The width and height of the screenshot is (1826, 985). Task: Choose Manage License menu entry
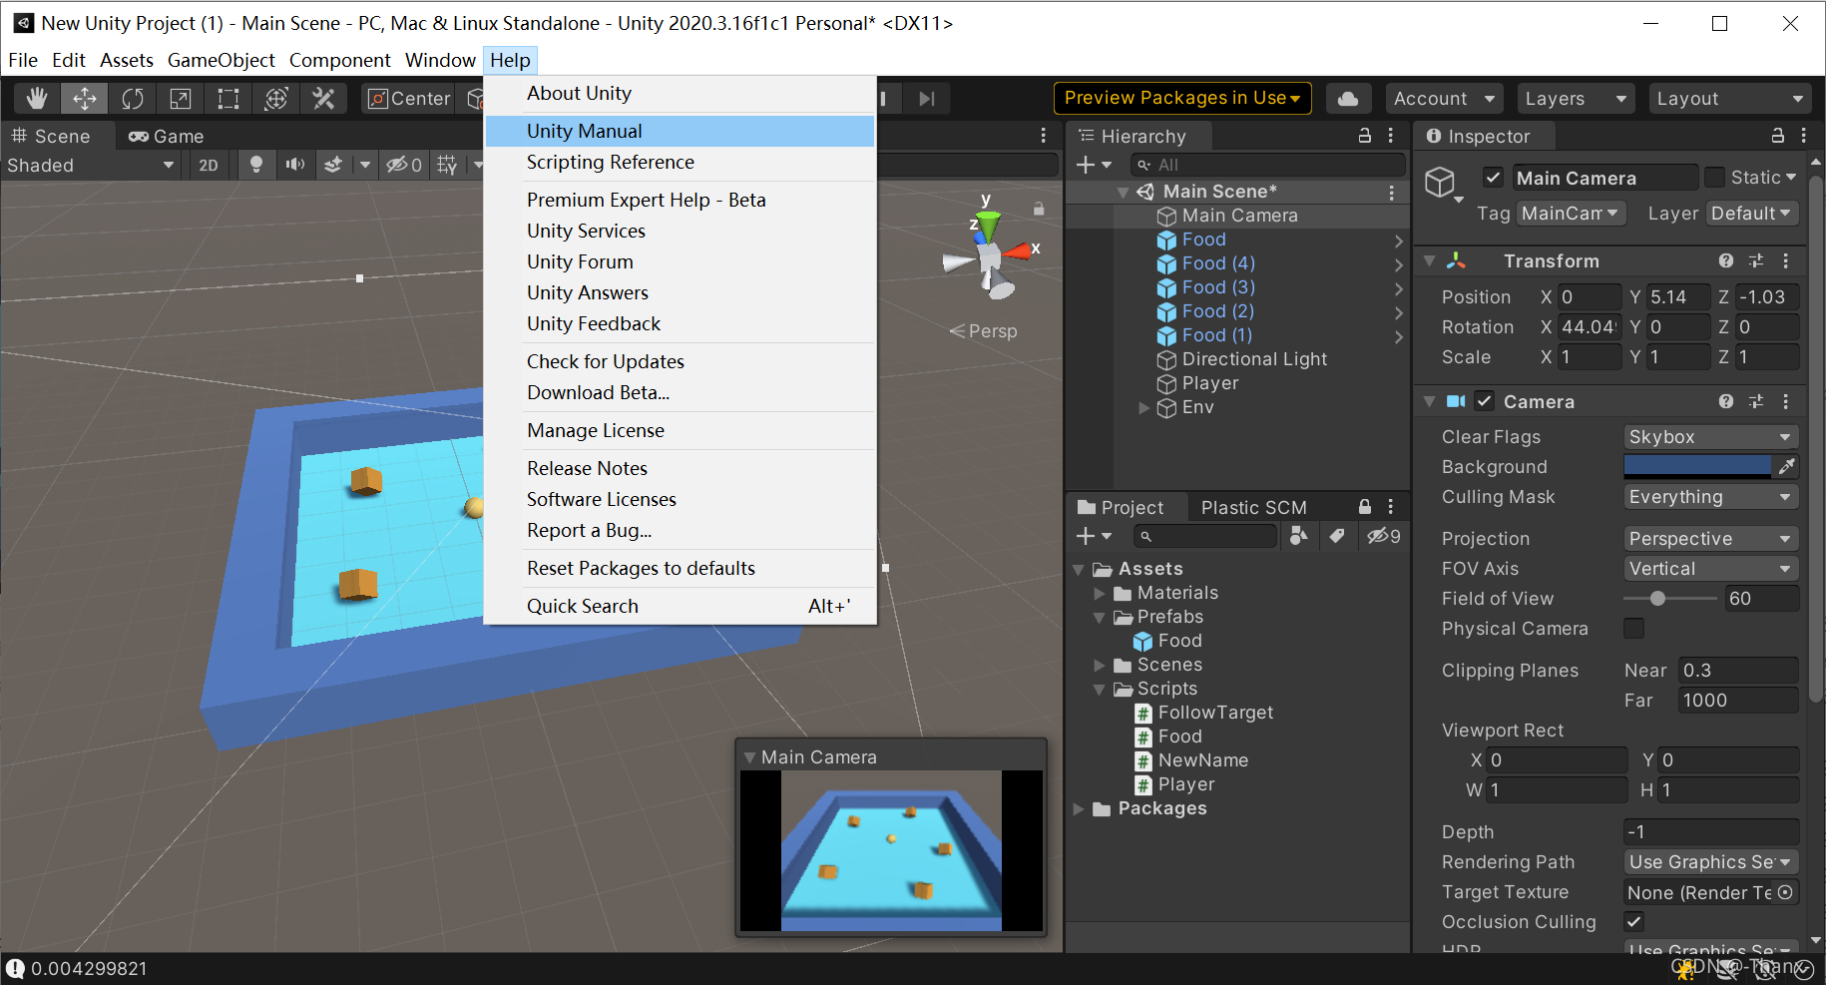pos(680,430)
